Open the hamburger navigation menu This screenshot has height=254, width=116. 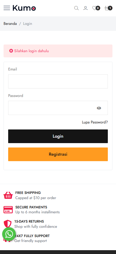coord(7,8)
